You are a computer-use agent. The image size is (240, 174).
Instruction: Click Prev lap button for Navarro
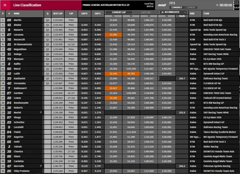[71, 30]
